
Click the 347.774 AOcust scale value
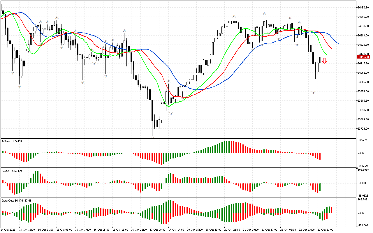click(363, 140)
